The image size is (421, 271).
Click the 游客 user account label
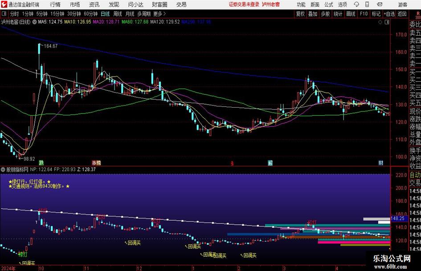(403, 4)
